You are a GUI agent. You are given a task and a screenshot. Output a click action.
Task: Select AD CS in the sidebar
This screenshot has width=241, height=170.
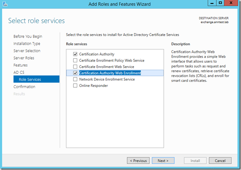[x=19, y=73]
